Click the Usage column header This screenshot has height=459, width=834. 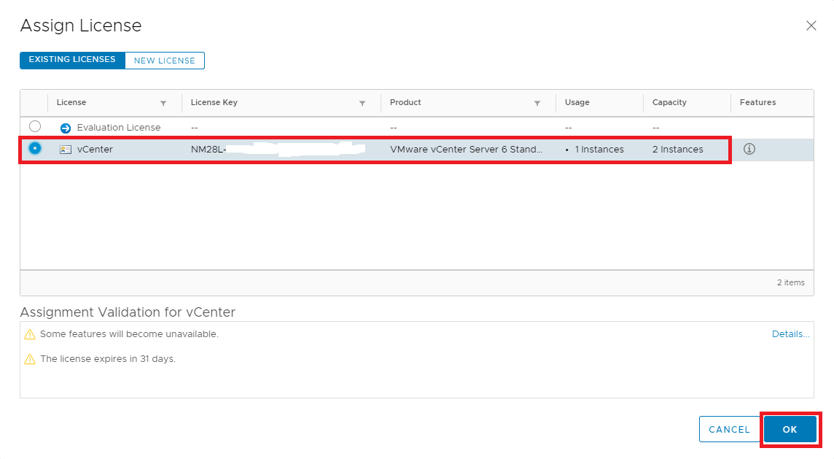coord(577,102)
